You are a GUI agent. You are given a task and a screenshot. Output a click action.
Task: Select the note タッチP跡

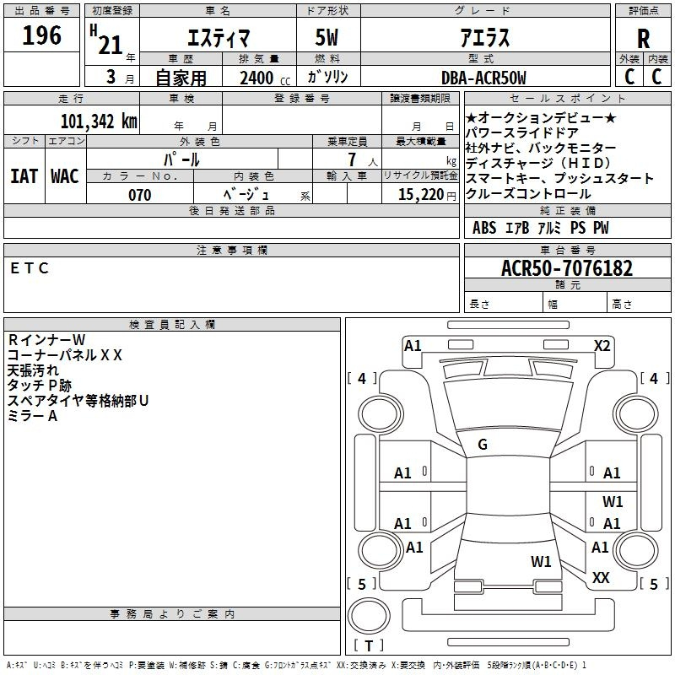point(40,386)
